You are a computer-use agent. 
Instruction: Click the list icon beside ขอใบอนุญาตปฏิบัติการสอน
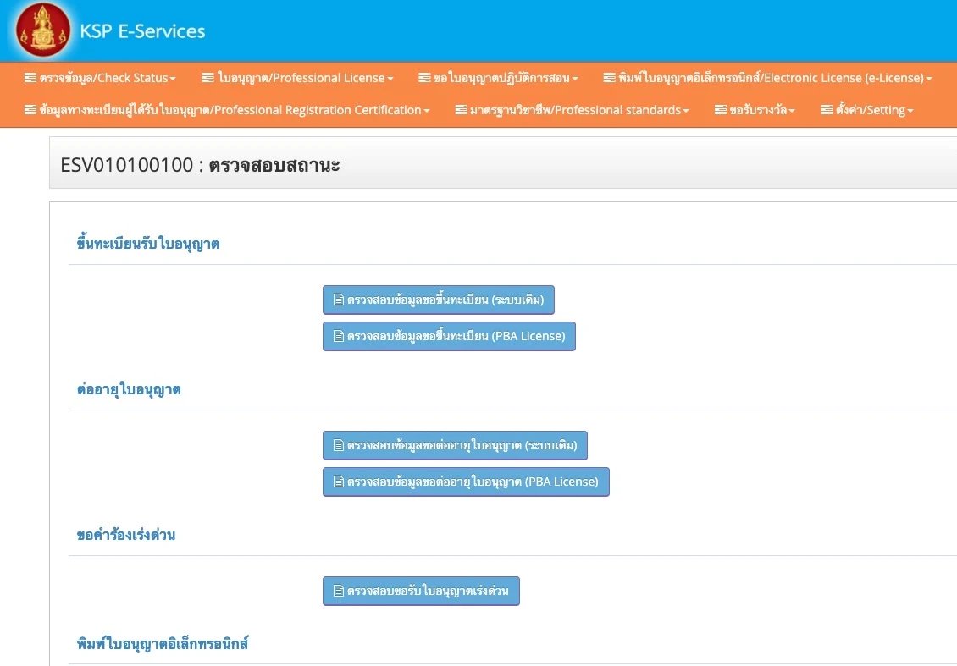424,78
